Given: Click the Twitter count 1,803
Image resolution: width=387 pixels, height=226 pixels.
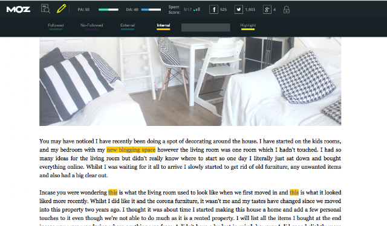Looking at the screenshot, I should (250, 10).
